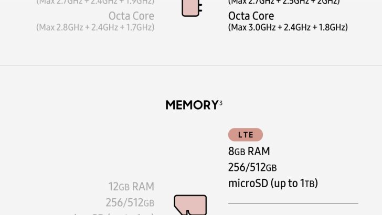
Task: Click the black Octa Core label
Action: click(251, 16)
